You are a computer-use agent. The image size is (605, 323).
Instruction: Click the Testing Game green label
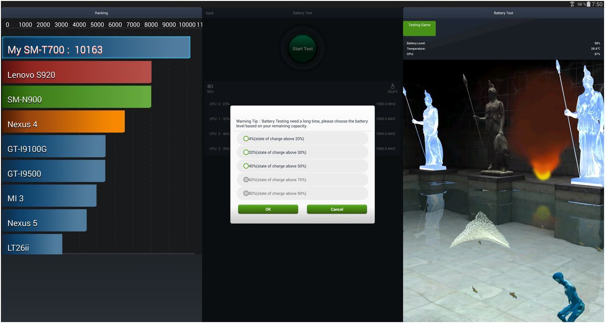pyautogui.click(x=419, y=28)
